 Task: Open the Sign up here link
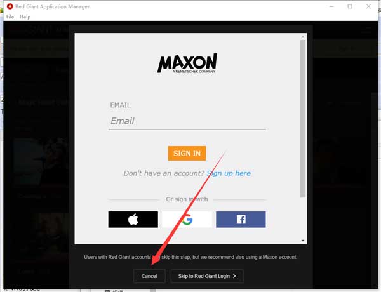(229, 173)
